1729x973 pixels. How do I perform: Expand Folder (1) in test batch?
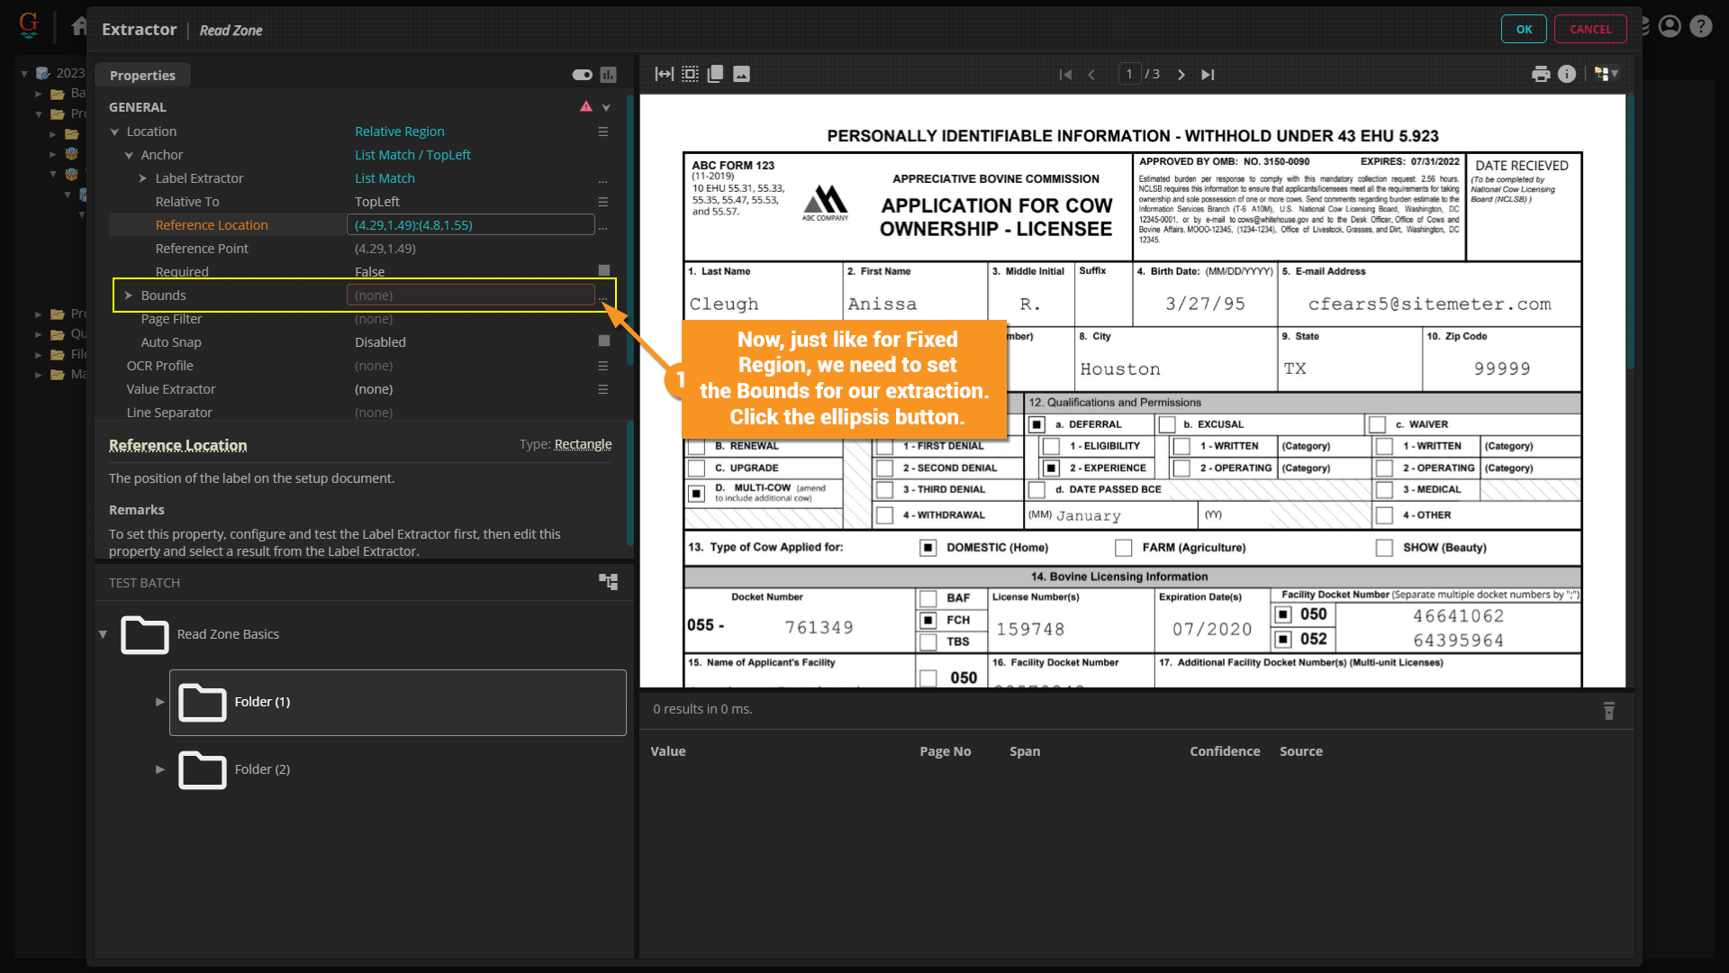[x=159, y=702]
